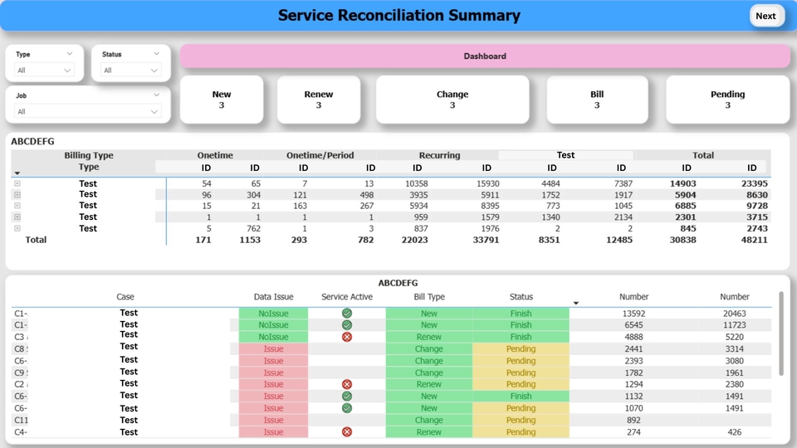Expand the first Test row in the billing matrix

coord(17,183)
